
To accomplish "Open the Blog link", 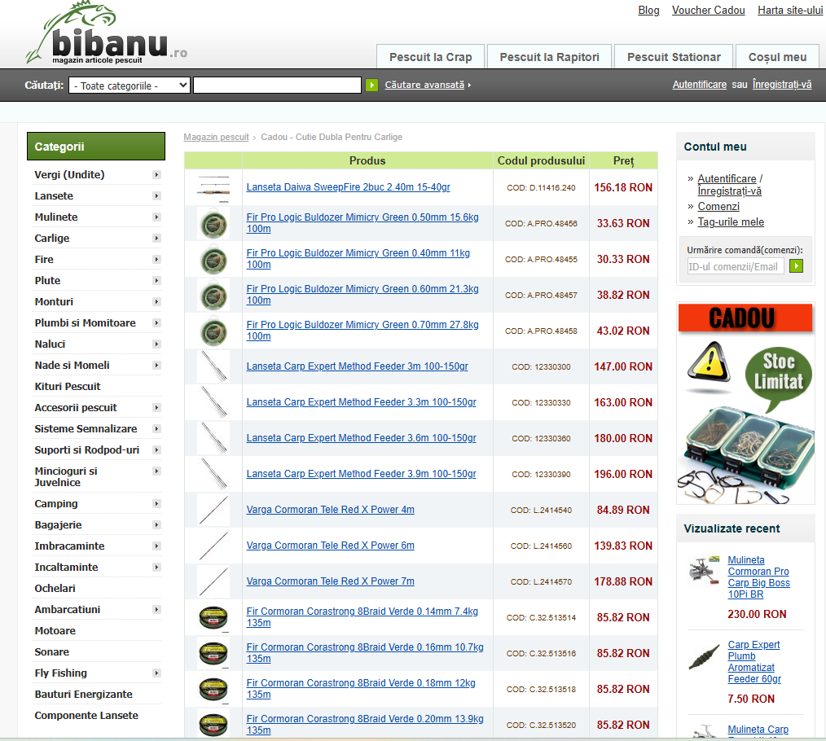I will click(648, 10).
